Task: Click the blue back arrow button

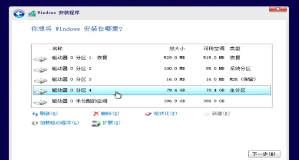Action: click(x=19, y=13)
